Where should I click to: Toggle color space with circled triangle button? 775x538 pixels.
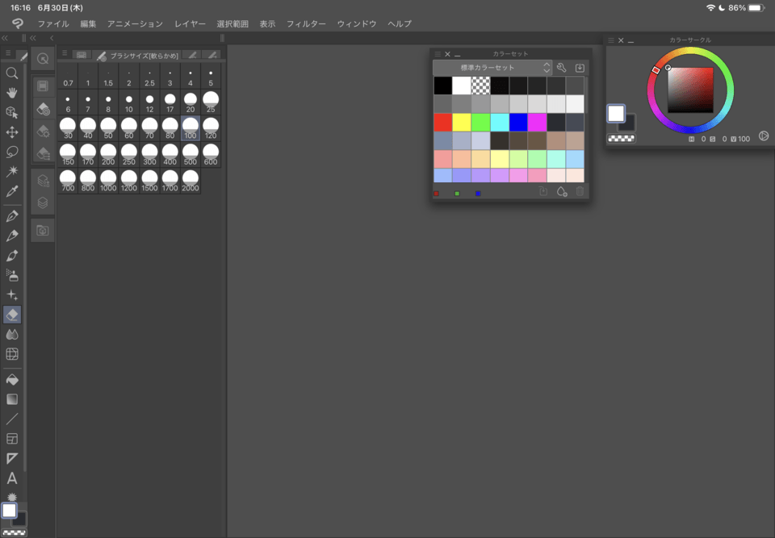coord(764,136)
